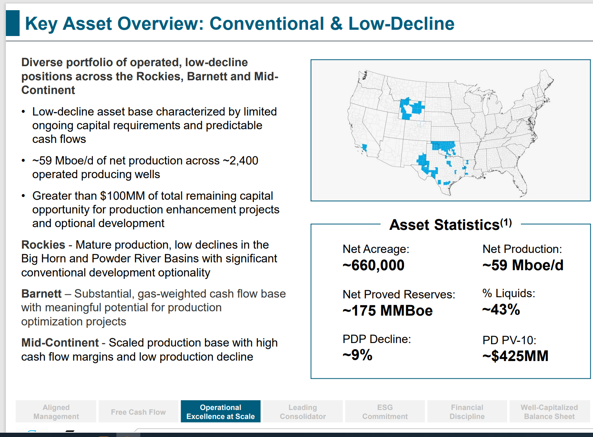593x437 pixels.
Task: Select the Operational Excellence at Scale banner item
Action: pyautogui.click(x=220, y=411)
